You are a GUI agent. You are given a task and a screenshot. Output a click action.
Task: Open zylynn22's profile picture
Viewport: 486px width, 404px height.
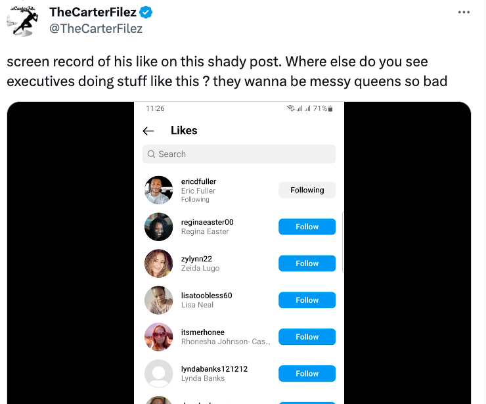[x=158, y=263]
